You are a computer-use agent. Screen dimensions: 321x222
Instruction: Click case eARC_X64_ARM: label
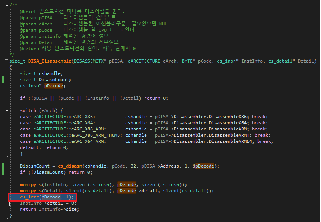pos(63,141)
